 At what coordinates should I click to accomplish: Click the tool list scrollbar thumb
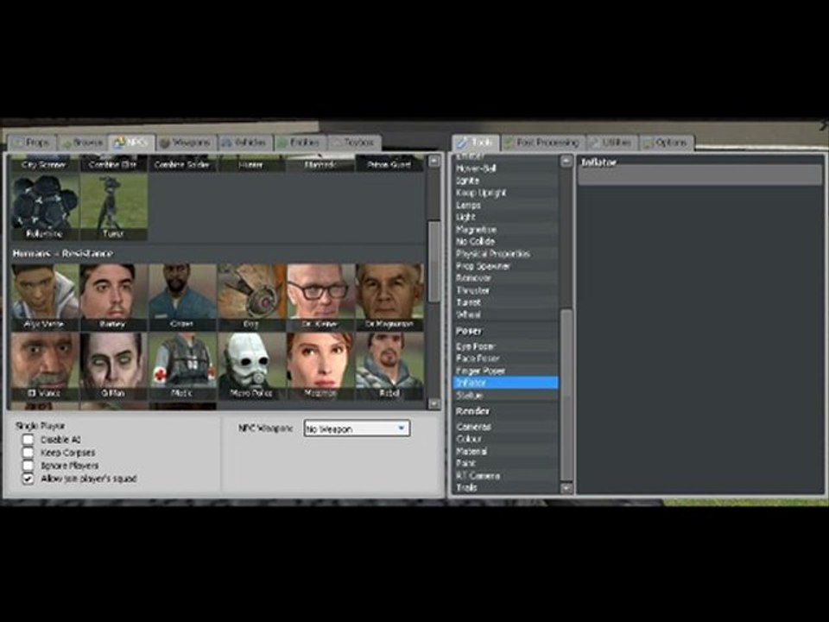(x=566, y=395)
